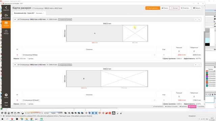The width and height of the screenshot is (216, 121).
Task: Click the details arrow in the right tags panel header
Action: click(215, 67)
